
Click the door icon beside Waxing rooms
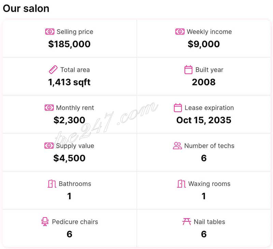coord(182,184)
